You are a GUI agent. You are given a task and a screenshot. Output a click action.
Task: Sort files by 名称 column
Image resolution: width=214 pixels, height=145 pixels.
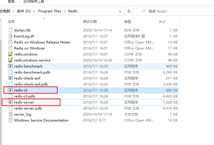[11, 22]
